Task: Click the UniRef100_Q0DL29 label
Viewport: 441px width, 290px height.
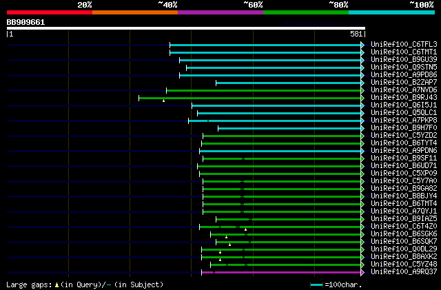Action: coord(404,249)
